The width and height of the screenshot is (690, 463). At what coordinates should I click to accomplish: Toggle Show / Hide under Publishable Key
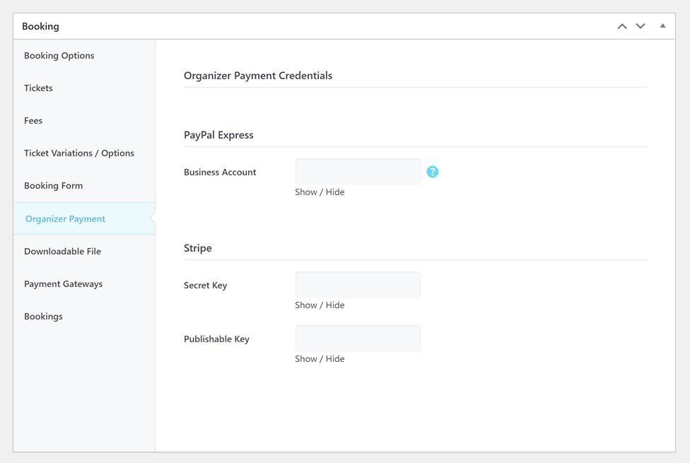click(x=320, y=358)
